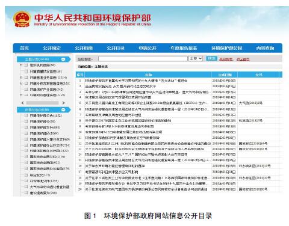
Task: Collapse the 体裁分类 panel with minus icon
Action: pos(63,109)
